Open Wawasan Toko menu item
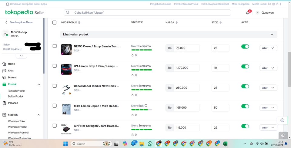Viewport: 291px width, 148px height. click(x=16, y=121)
